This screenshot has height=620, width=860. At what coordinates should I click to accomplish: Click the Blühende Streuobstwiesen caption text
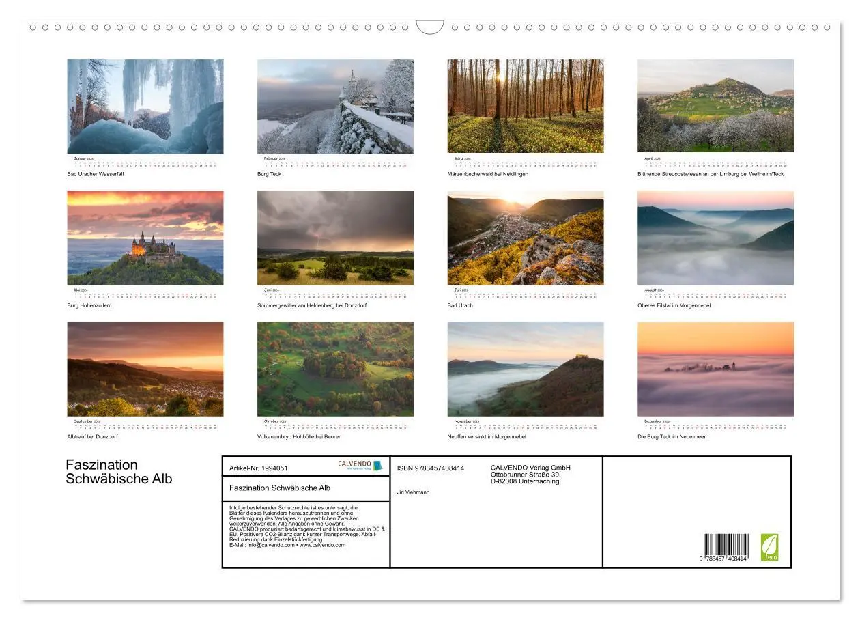[710, 174]
